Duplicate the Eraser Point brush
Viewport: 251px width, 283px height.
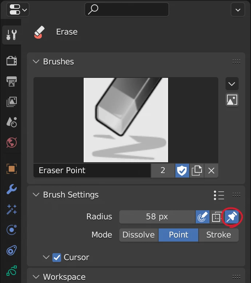[x=197, y=171]
